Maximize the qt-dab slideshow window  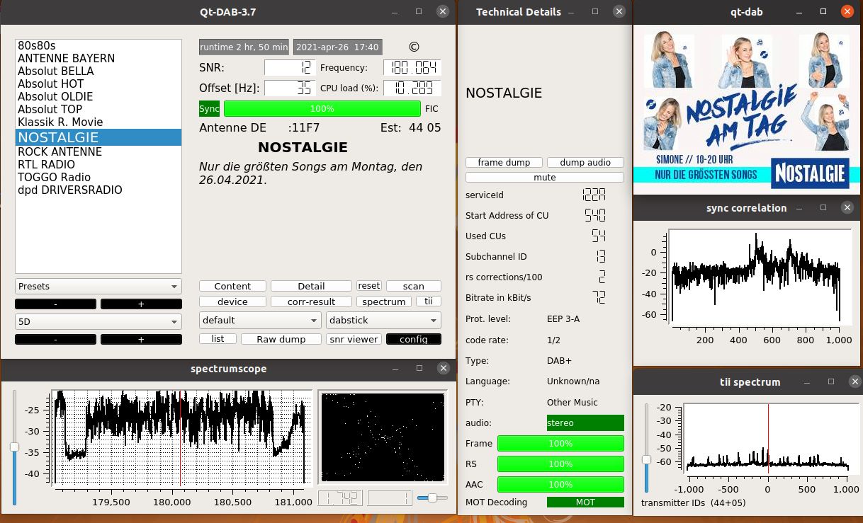[x=823, y=11]
